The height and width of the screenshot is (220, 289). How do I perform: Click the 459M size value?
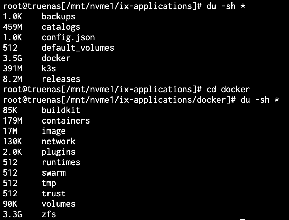[12, 27]
